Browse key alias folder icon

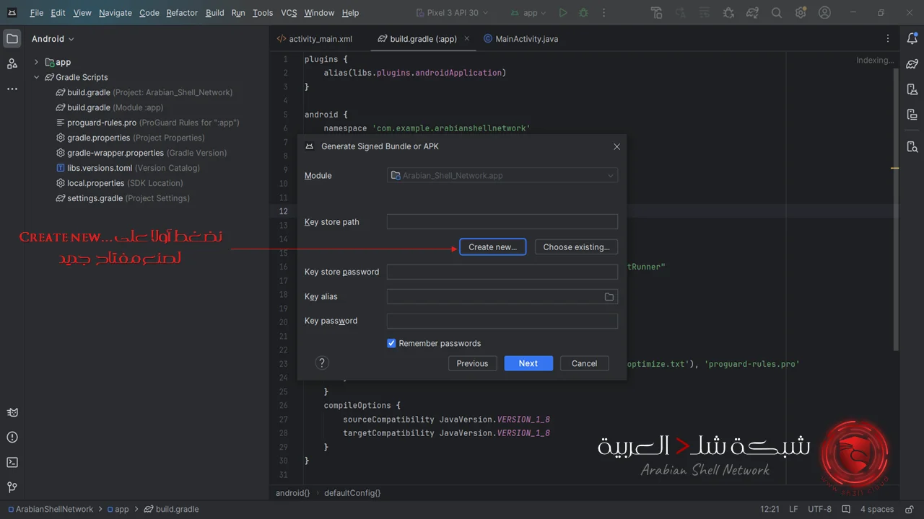(609, 297)
